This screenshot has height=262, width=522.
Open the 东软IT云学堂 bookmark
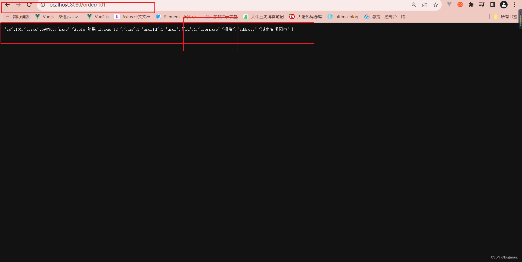coord(221,17)
